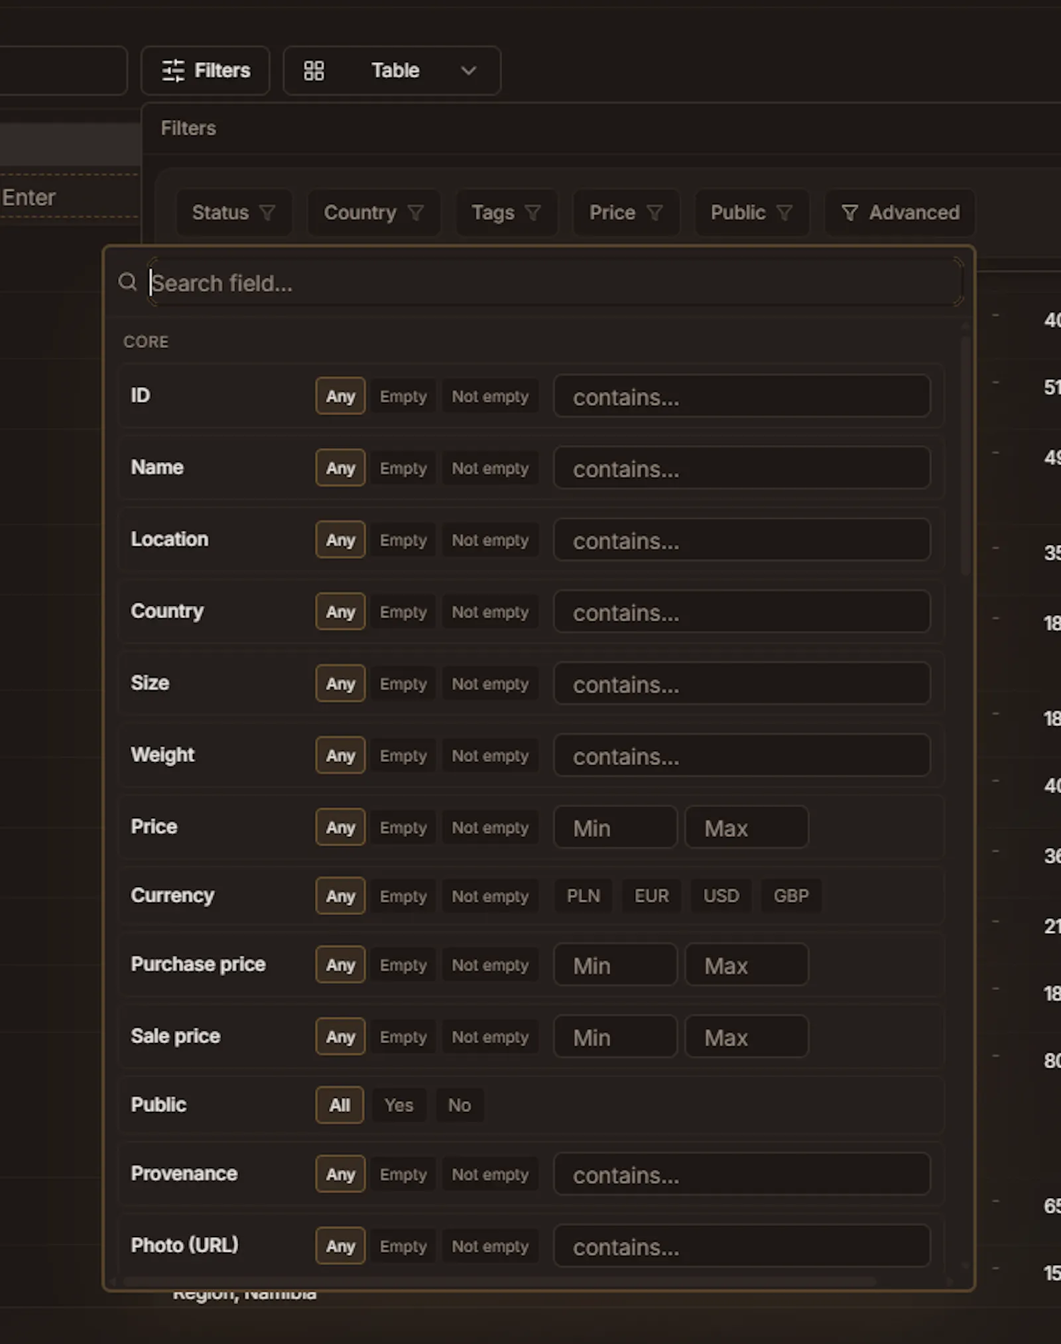Filter currency by EUR
This screenshot has height=1344, width=1061.
(652, 896)
